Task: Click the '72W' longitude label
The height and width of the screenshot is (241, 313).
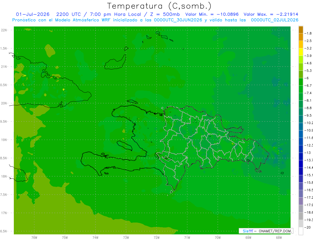Action: click(156, 237)
